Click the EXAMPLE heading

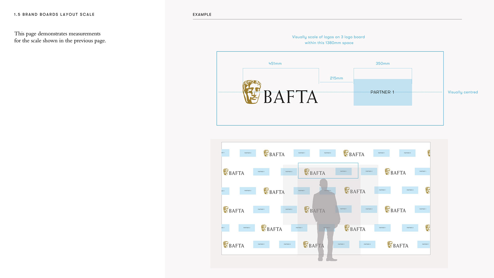[x=202, y=14]
